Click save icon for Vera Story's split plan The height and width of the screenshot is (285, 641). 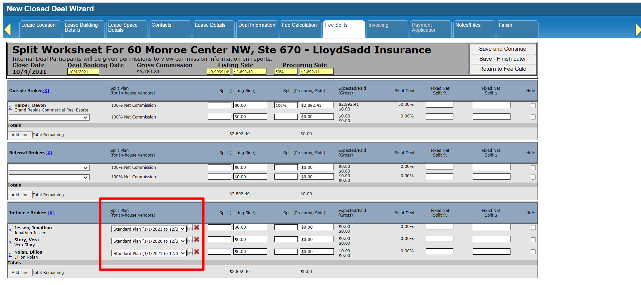pyautogui.click(x=190, y=240)
